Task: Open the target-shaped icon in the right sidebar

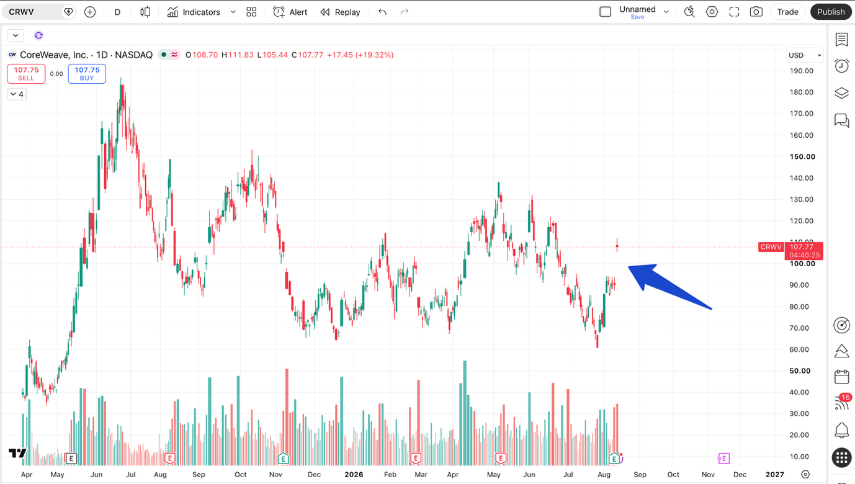Action: point(842,325)
